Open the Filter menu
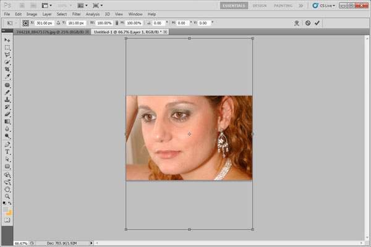 tap(76, 14)
